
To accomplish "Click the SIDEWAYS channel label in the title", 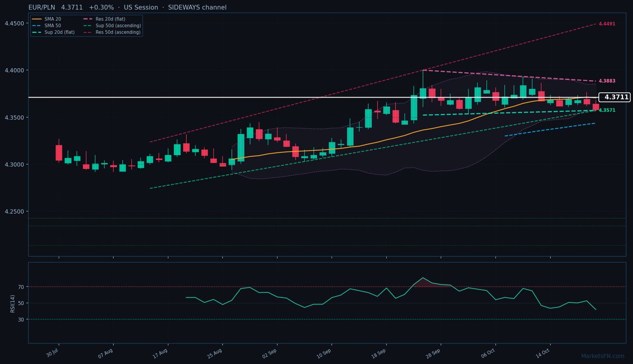I will 197,7.
